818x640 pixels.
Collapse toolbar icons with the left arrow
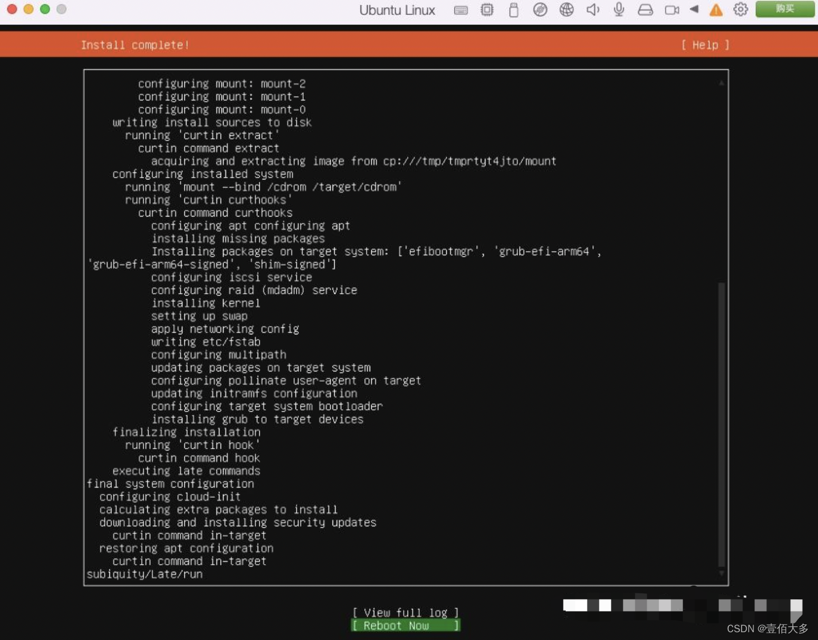point(694,10)
